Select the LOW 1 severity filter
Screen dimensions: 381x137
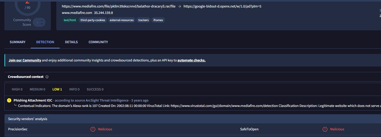tap(57, 89)
